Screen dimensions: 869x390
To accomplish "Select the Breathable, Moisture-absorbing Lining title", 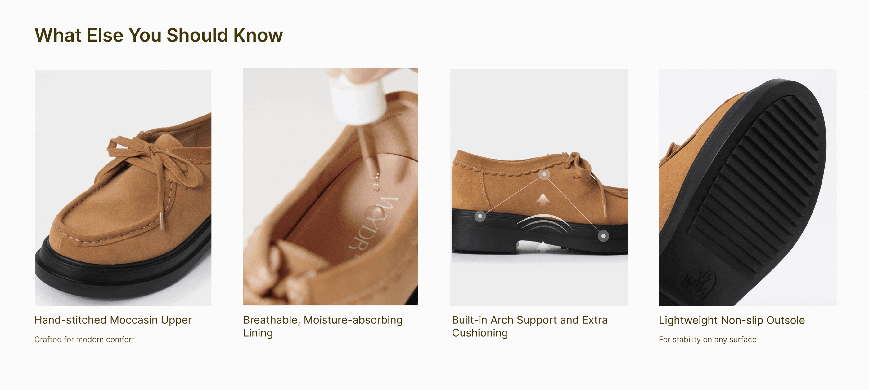I will [323, 326].
